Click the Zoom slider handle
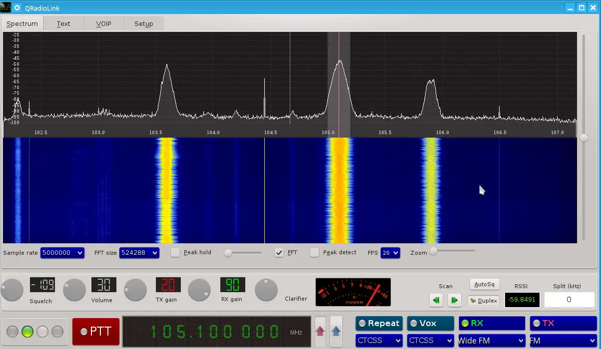The width and height of the screenshot is (601, 349). (x=434, y=251)
